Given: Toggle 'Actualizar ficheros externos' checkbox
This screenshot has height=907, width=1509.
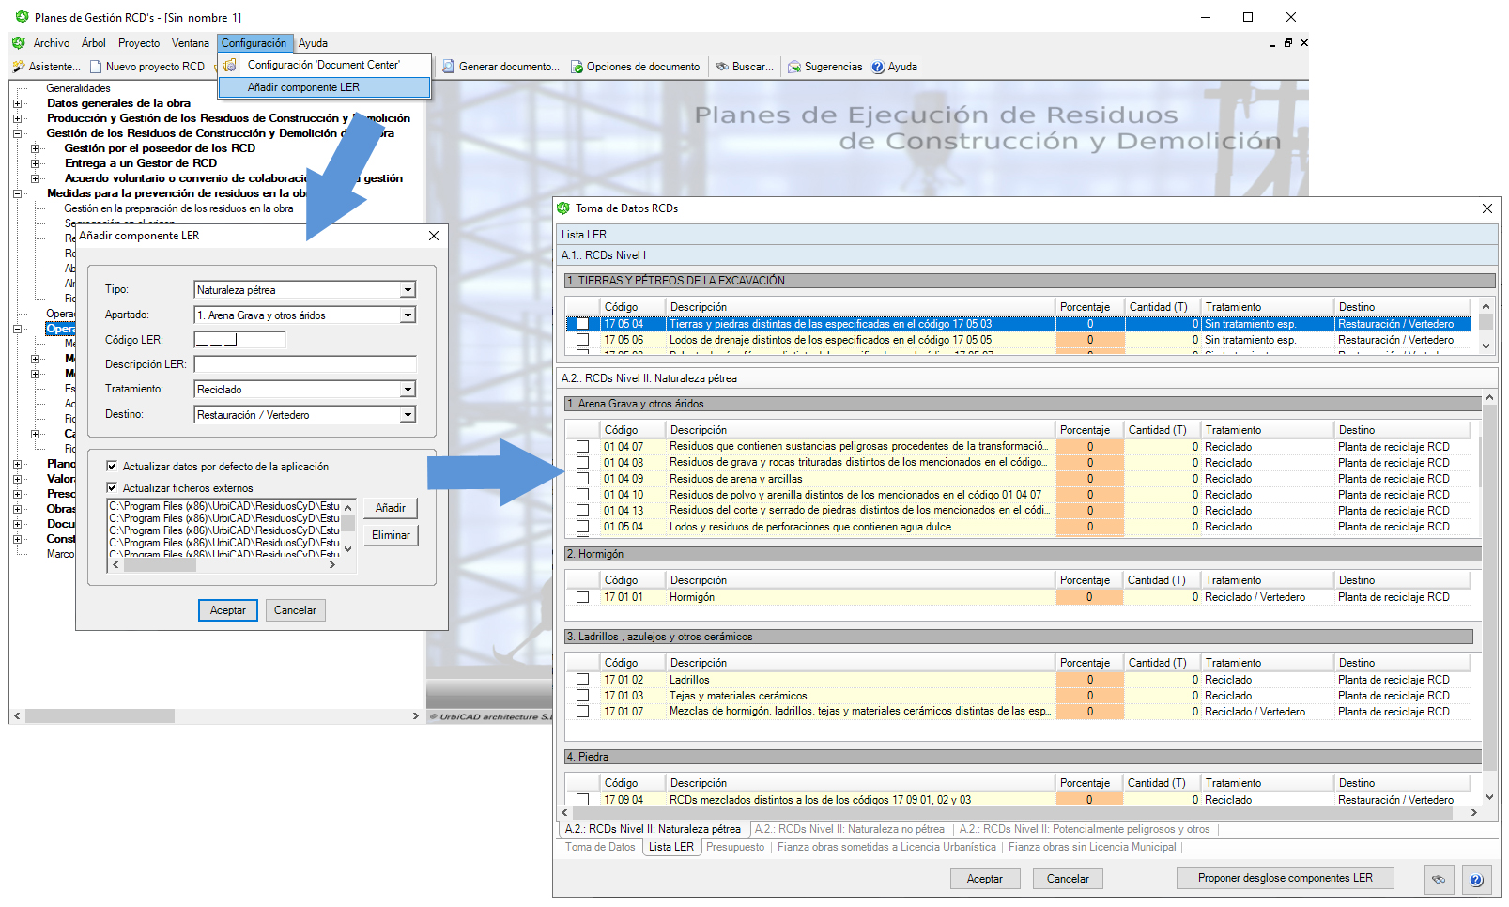Looking at the screenshot, I should [112, 487].
